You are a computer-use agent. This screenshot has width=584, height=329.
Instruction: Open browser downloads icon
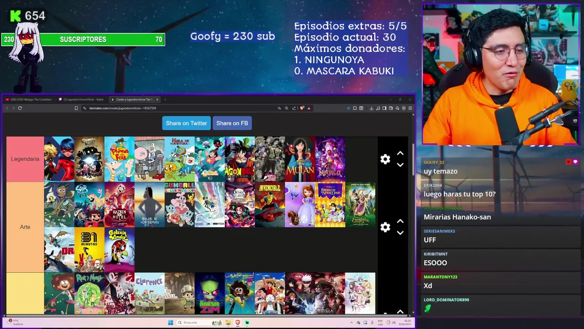click(x=371, y=108)
